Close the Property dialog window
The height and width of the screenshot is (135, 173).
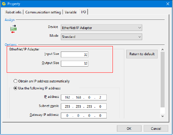coord(168,4)
